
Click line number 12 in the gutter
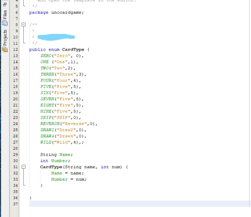point(15,50)
